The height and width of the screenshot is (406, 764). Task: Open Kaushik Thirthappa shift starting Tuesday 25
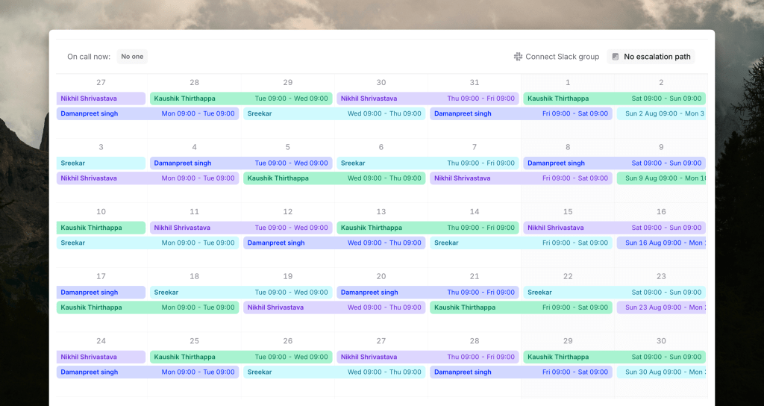pos(241,357)
